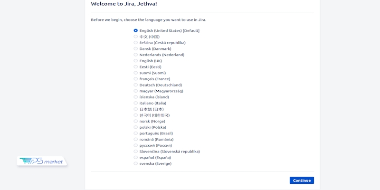
Task: Choose English (UK) language
Action: coord(136,61)
